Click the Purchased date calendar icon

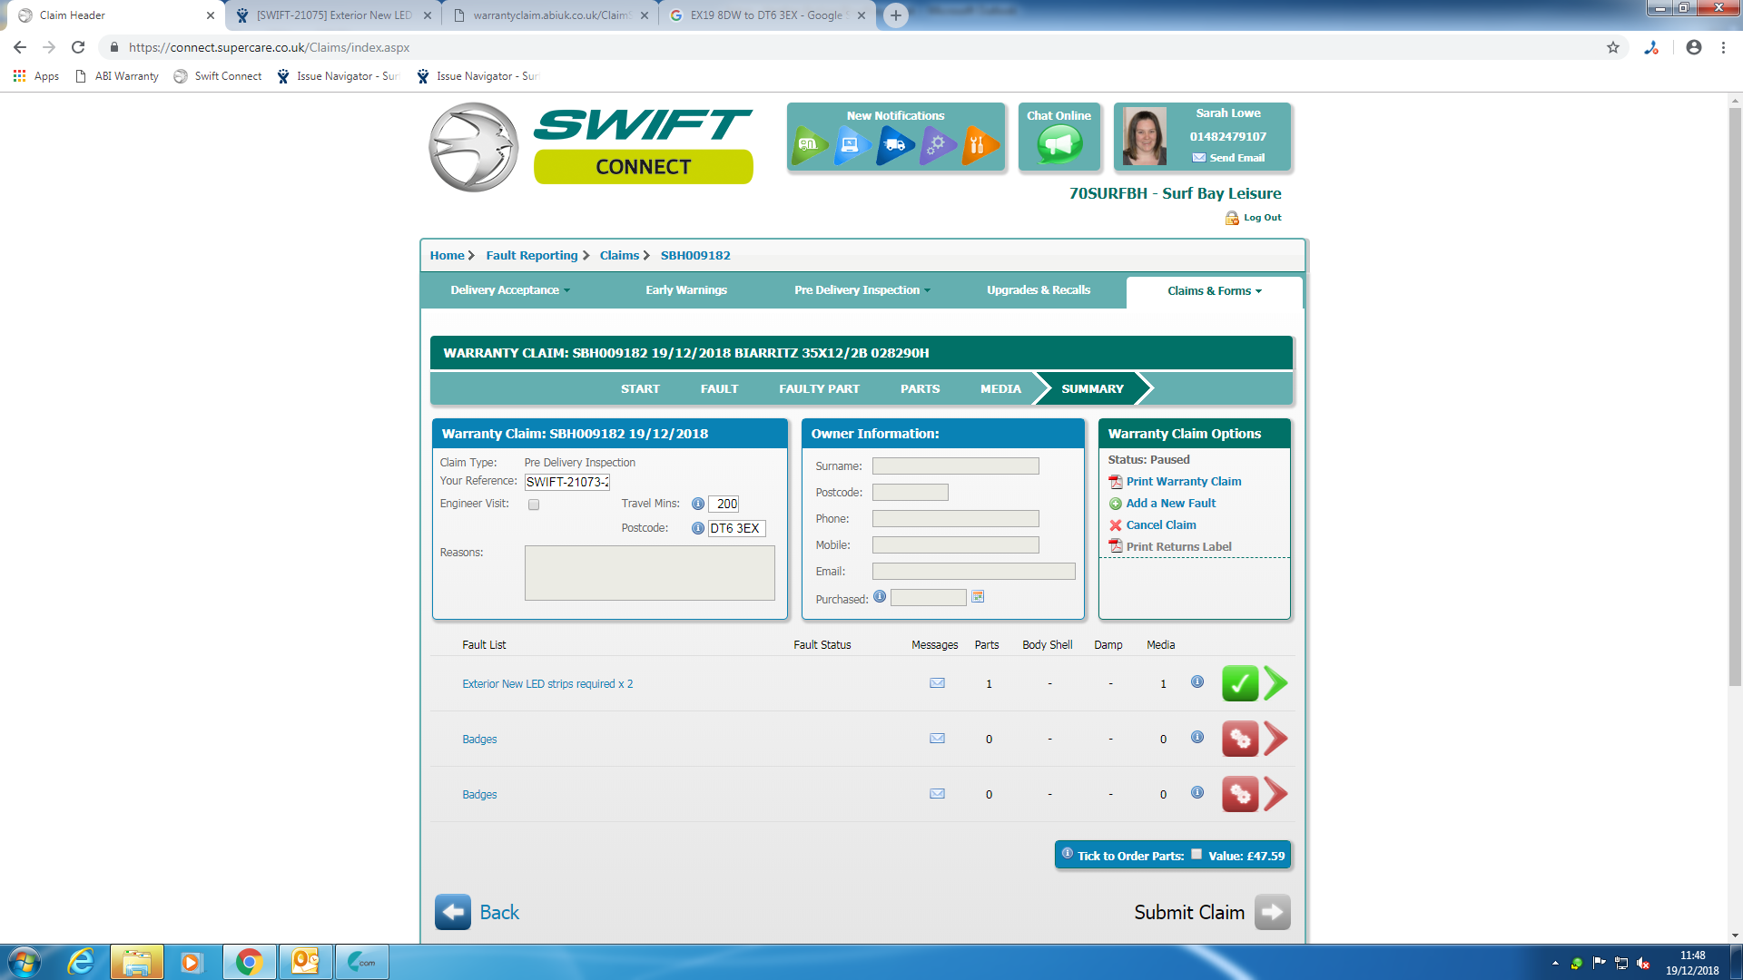pos(978,597)
